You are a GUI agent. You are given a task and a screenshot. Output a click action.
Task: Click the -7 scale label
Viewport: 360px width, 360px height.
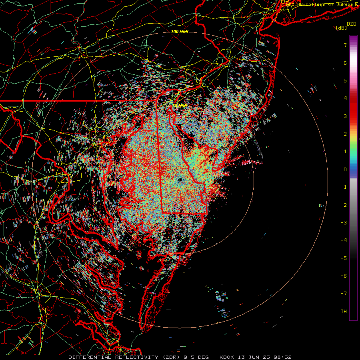[x=344, y=294]
